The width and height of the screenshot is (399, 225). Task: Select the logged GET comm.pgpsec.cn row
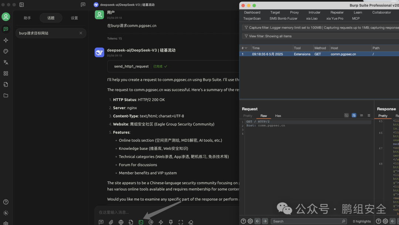tap(319, 54)
